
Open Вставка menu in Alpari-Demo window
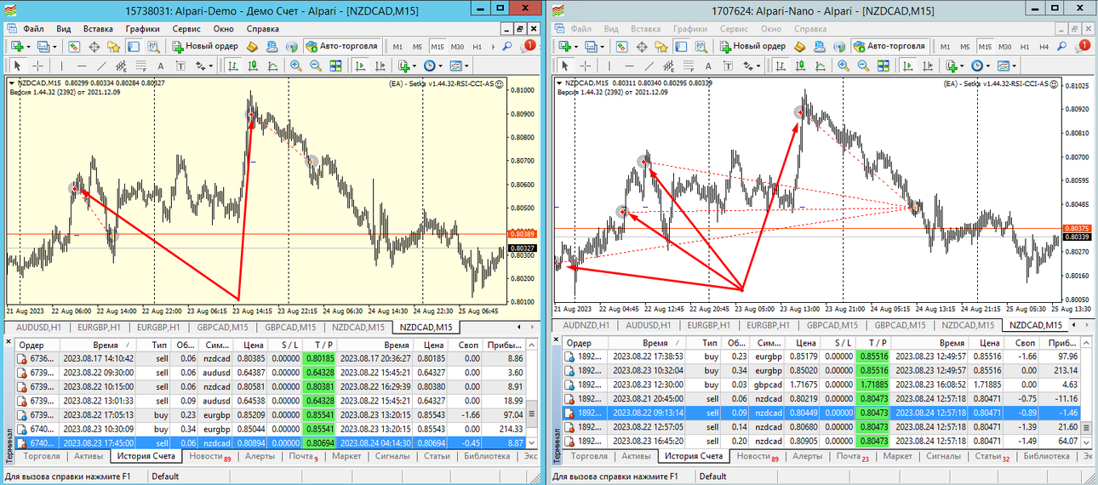99,27
